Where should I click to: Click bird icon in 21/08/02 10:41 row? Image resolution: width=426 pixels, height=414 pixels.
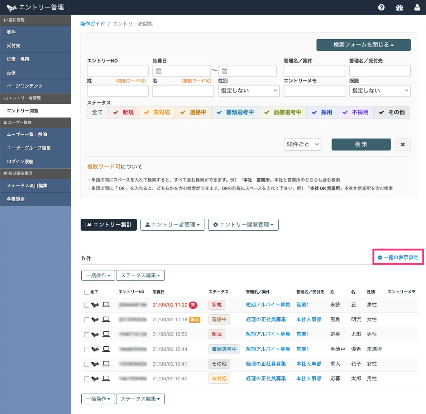coord(95,364)
